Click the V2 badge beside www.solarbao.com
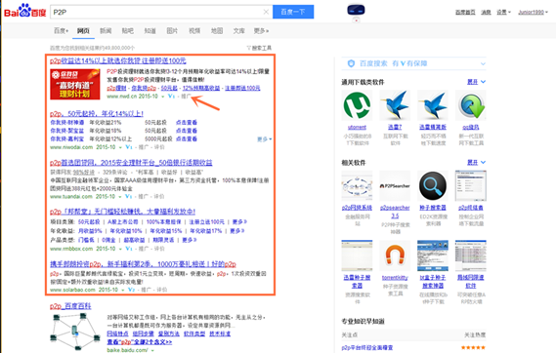The image size is (556, 353). (131, 290)
